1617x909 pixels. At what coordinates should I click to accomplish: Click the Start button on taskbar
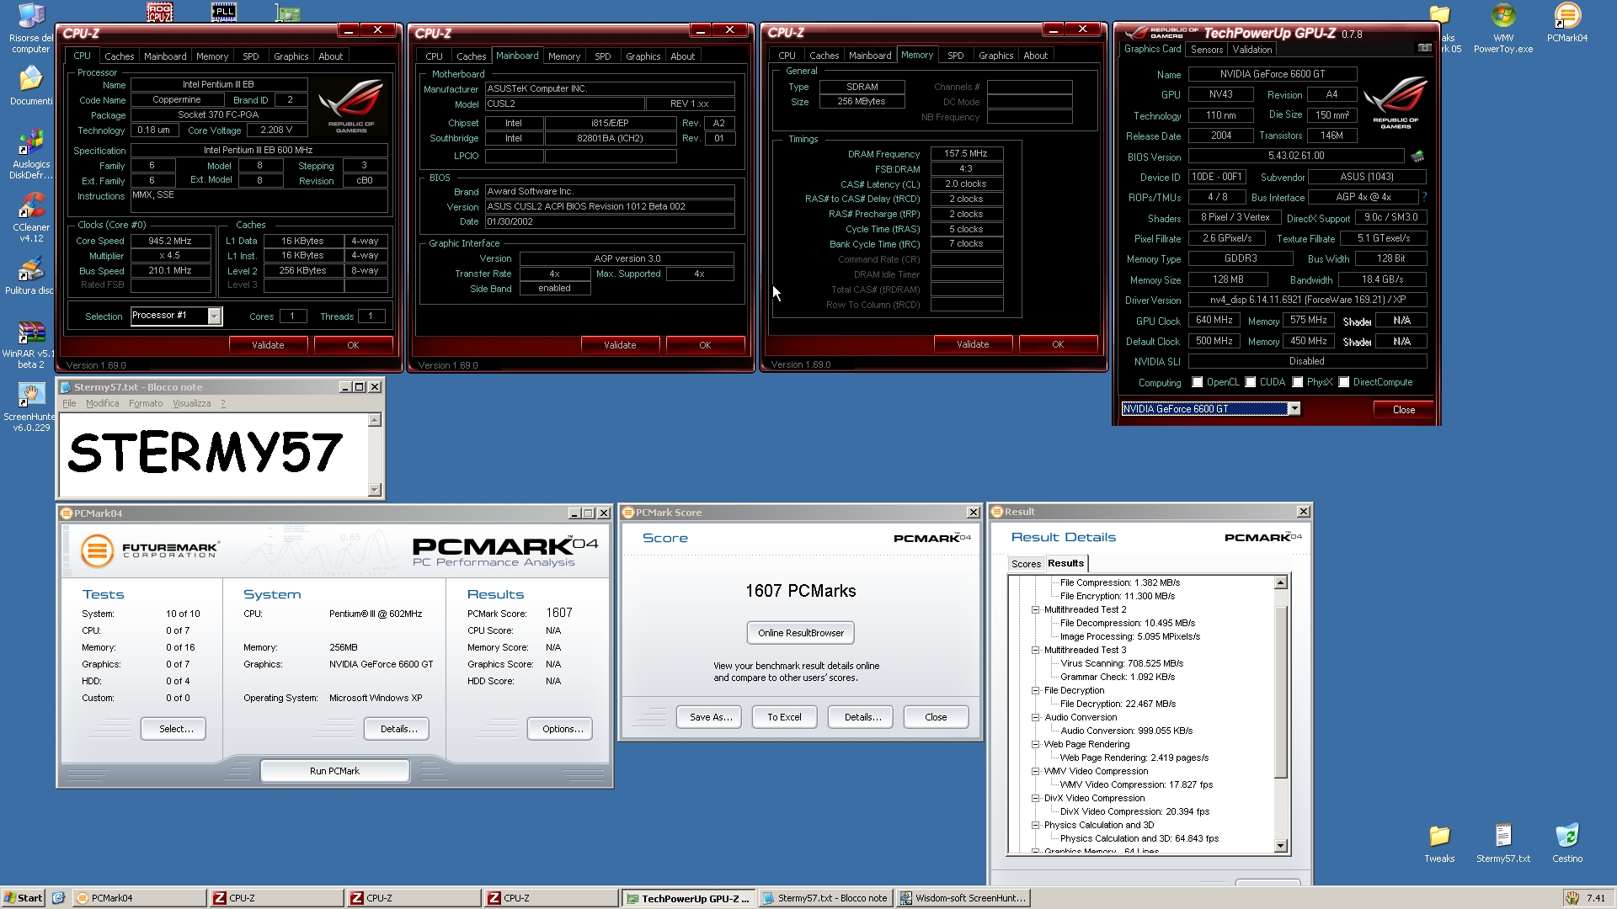click(x=24, y=898)
